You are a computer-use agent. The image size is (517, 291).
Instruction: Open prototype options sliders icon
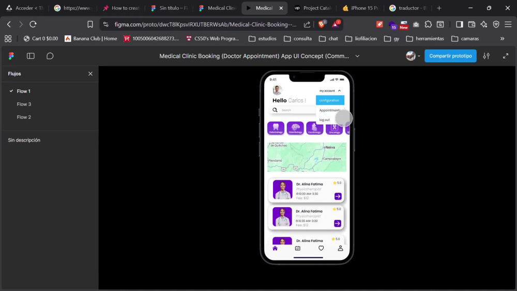click(486, 56)
